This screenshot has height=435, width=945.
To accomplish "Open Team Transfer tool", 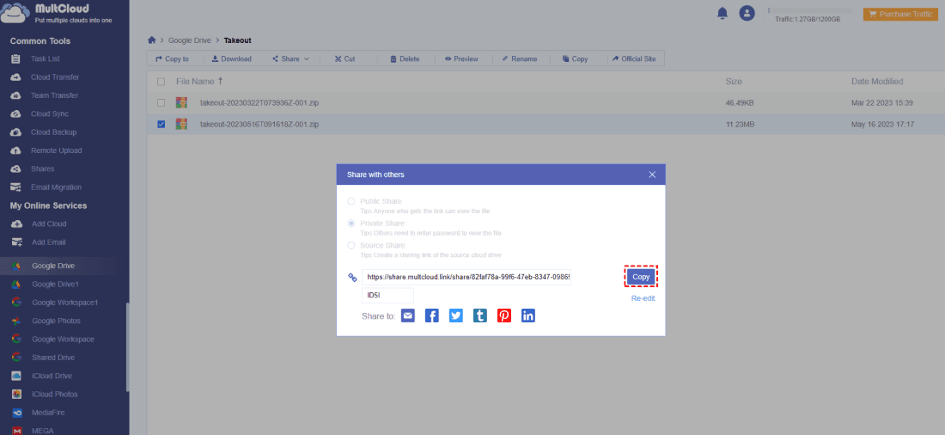I will [54, 95].
